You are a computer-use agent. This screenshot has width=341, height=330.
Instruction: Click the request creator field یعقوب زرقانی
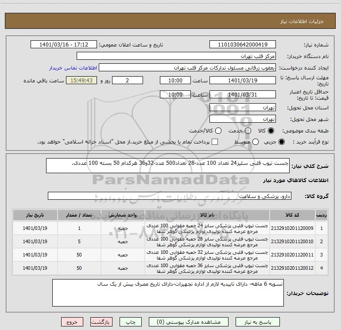187,68
